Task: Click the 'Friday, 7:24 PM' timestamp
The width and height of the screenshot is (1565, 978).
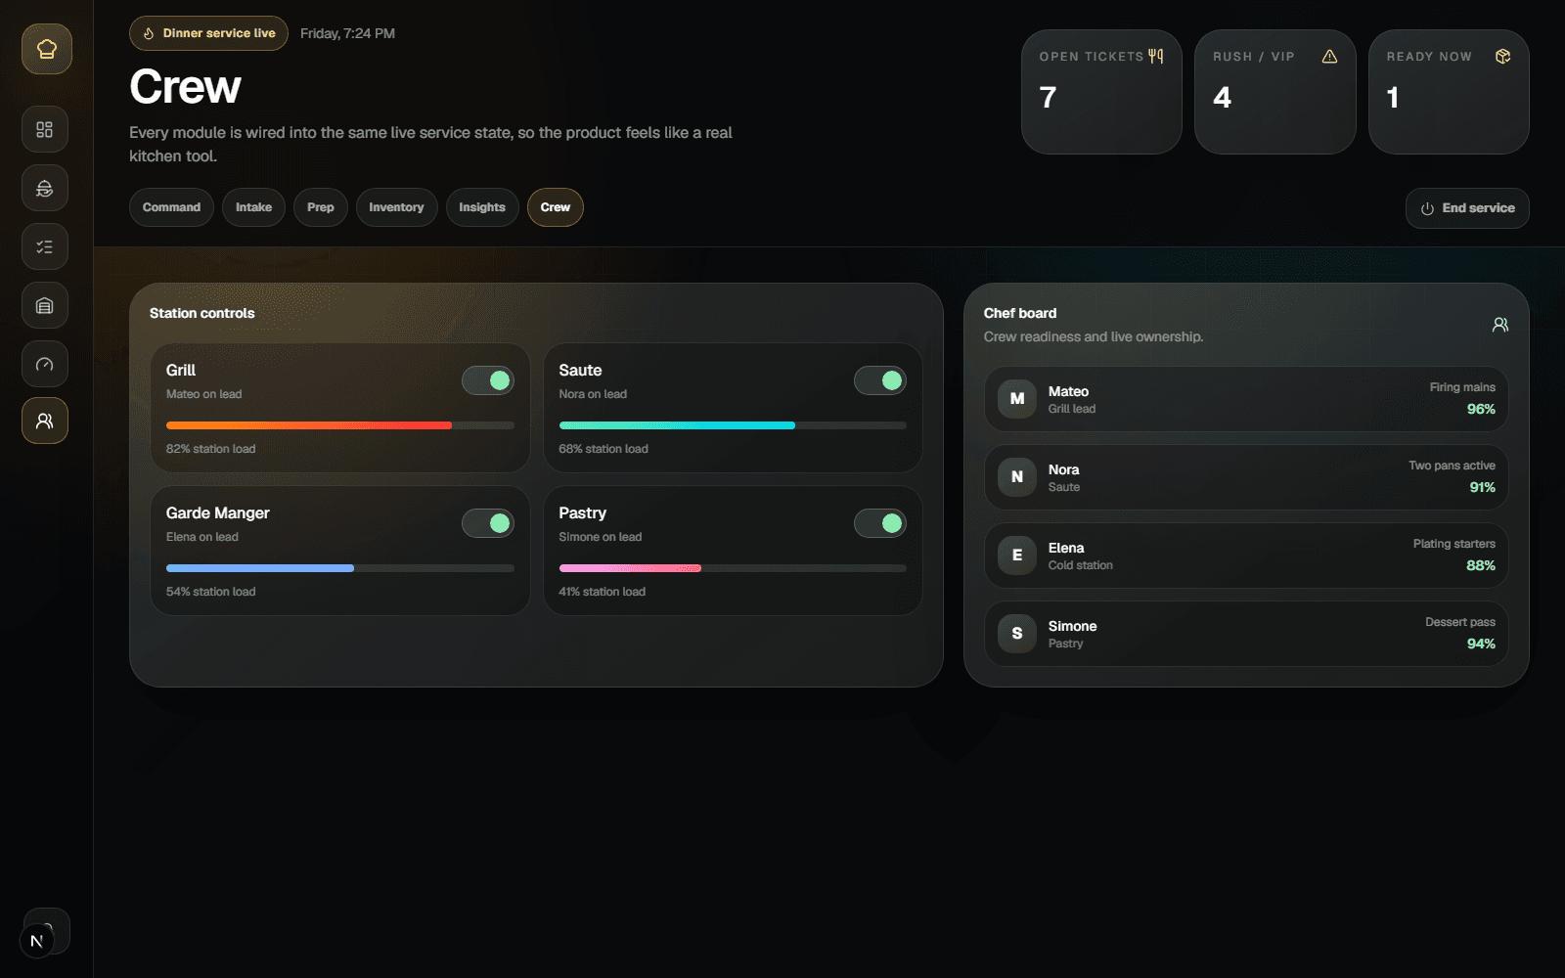Action: pyautogui.click(x=347, y=33)
